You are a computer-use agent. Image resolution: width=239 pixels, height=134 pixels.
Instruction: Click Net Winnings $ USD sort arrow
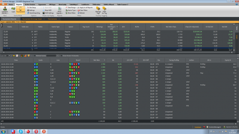pyautogui.click(x=117, y=27)
